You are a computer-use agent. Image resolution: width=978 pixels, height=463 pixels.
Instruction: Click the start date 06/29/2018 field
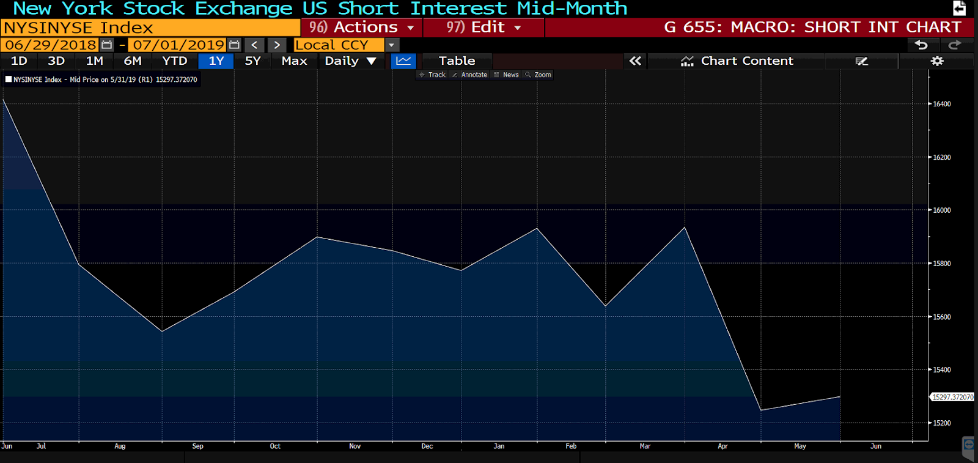(x=51, y=45)
